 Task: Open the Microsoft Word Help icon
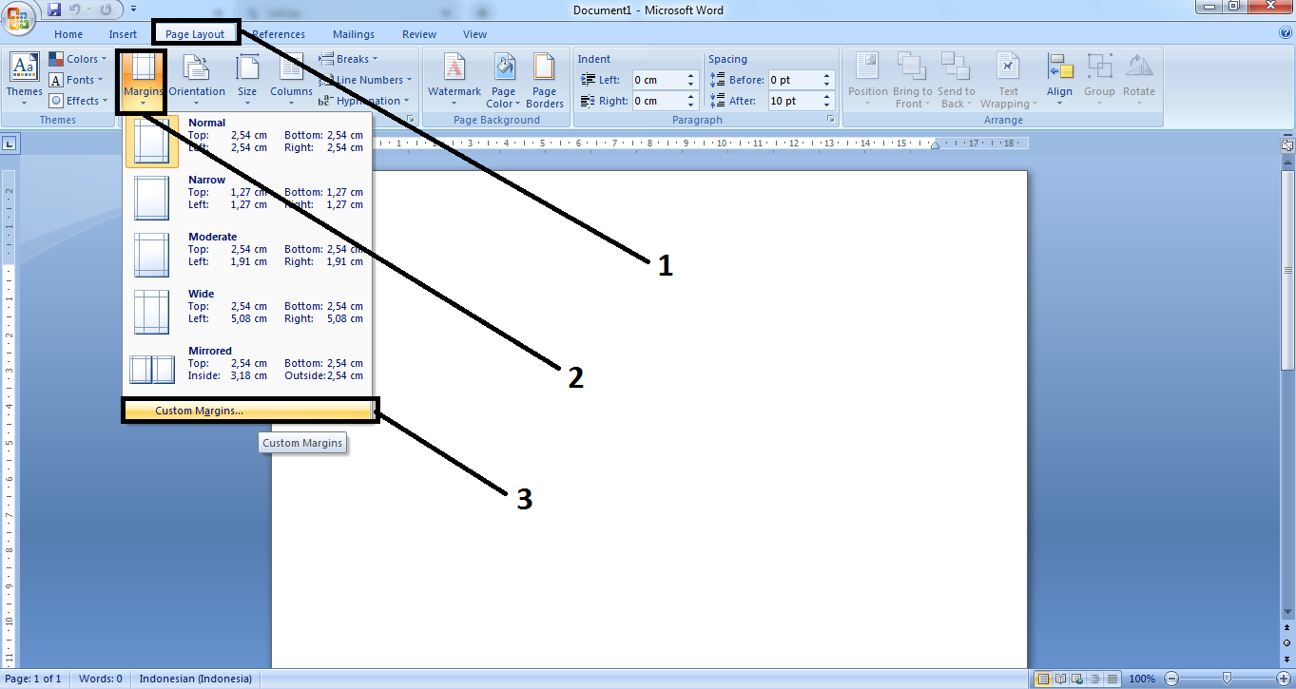click(1286, 33)
